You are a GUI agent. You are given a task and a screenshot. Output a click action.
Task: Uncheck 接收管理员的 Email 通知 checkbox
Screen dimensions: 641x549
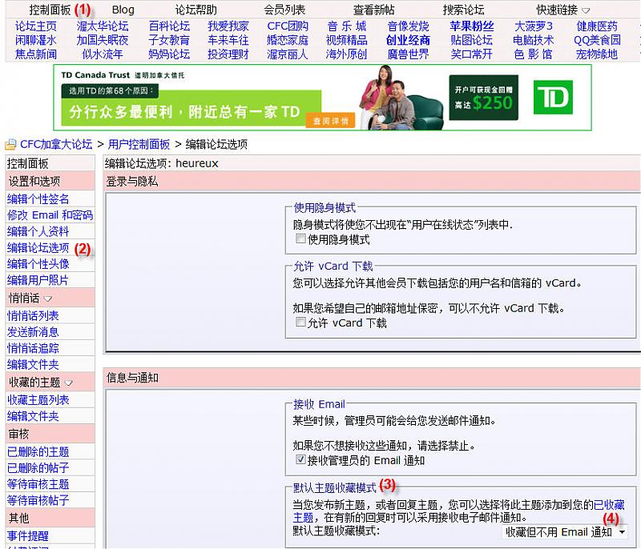(x=300, y=460)
